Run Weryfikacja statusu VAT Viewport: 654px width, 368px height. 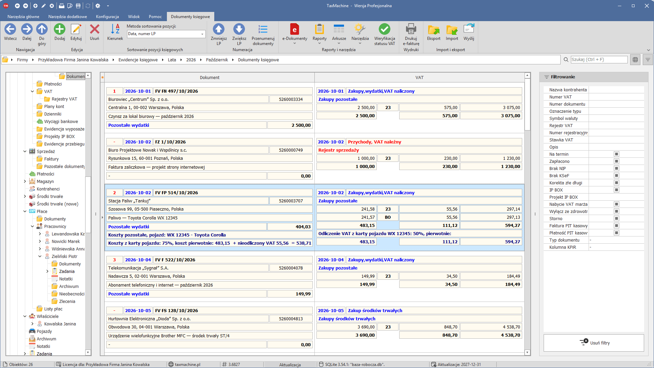[385, 29]
